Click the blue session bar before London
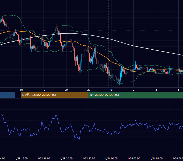The width and height of the screenshot is (183, 161). (x=8, y=95)
